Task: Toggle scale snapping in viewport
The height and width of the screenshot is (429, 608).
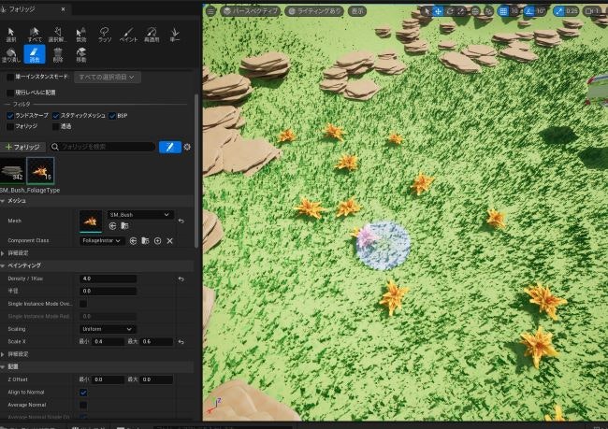Action: pyautogui.click(x=558, y=11)
